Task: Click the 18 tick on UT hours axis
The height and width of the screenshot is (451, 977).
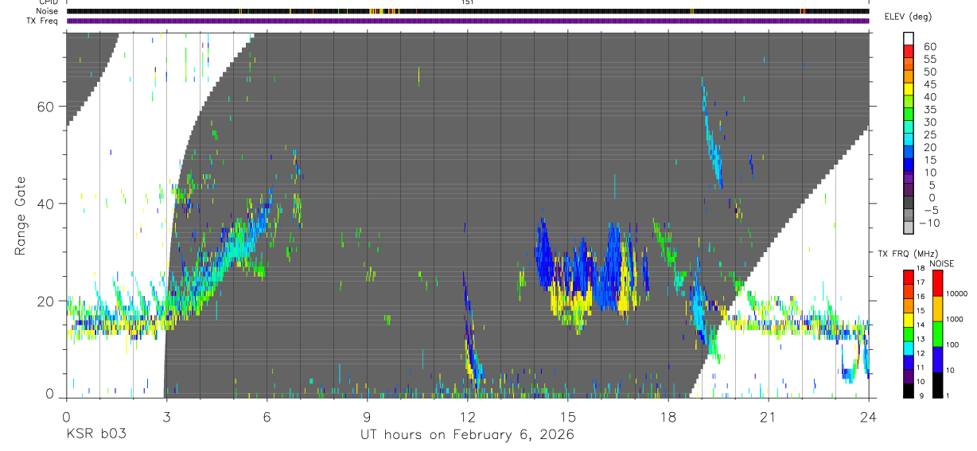Action: coord(668,417)
